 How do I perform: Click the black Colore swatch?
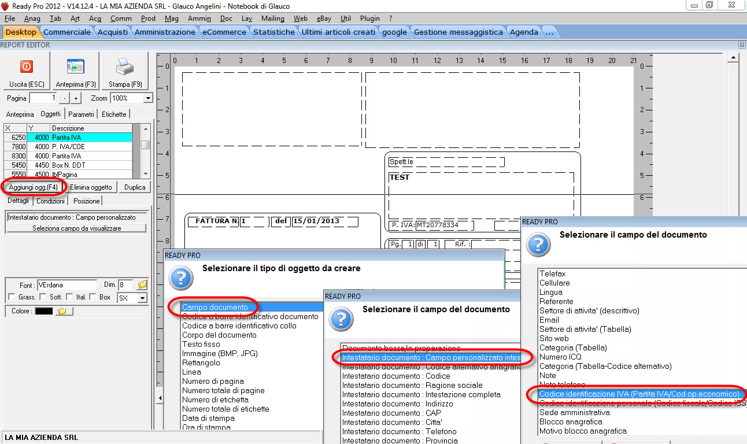(44, 311)
